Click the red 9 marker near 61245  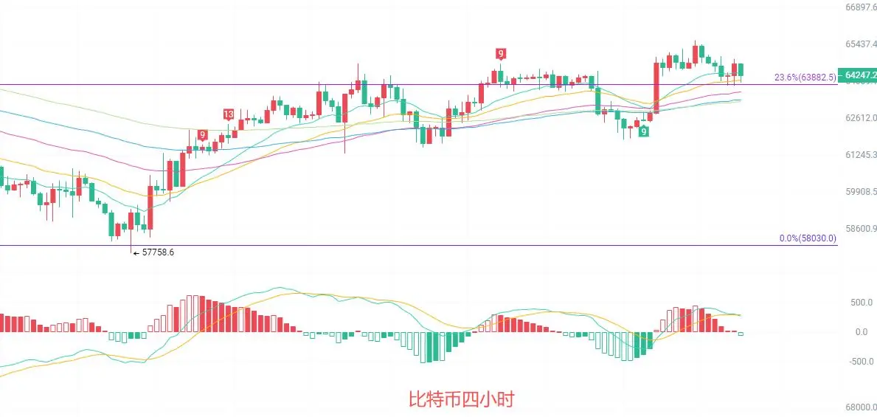[x=203, y=135]
